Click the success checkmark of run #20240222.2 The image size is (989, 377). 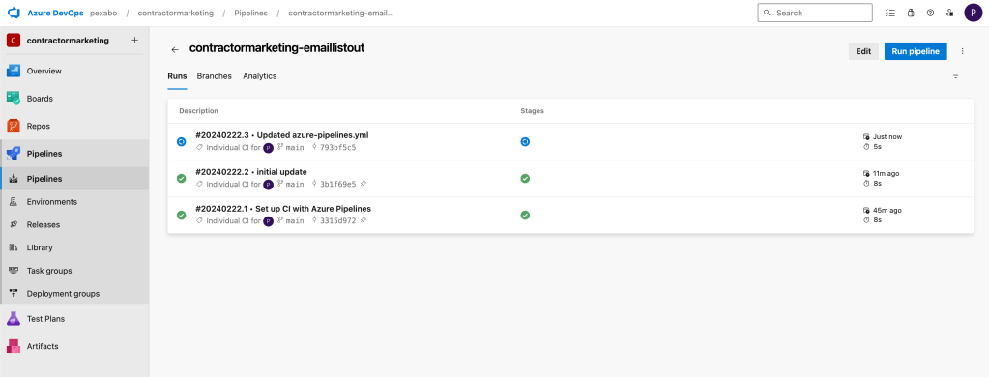[182, 179]
